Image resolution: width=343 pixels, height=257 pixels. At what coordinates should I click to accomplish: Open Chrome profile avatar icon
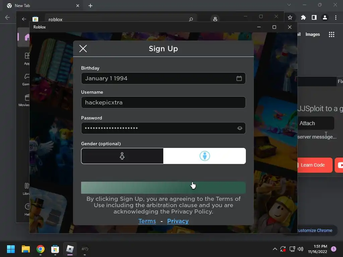(x=325, y=17)
